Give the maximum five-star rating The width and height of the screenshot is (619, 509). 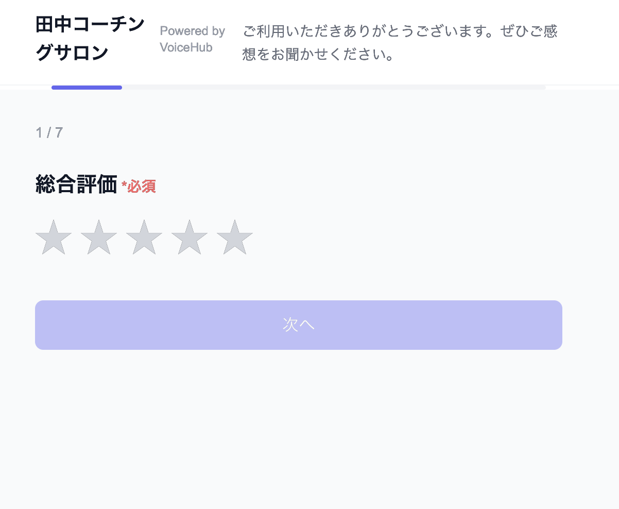[x=235, y=238]
